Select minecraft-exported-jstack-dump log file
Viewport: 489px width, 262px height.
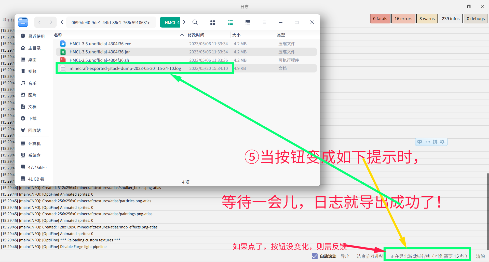click(x=186, y=68)
